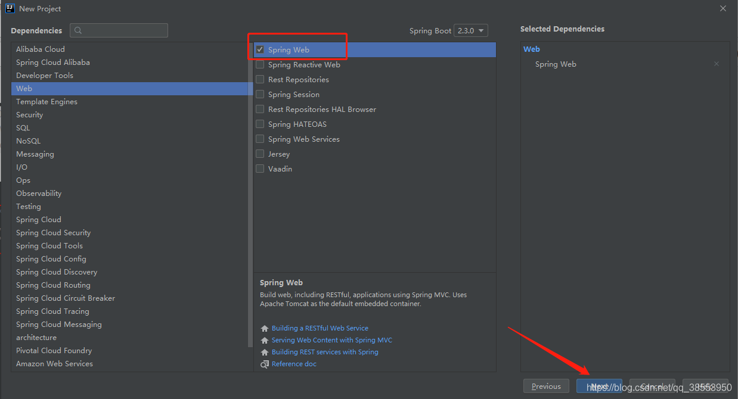Check the Spring Web Services checkbox

(x=260, y=139)
